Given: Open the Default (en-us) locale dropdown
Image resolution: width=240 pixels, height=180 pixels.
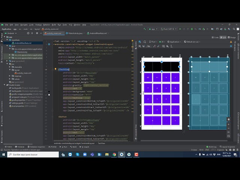Looking at the screenshot, I should 192,42.
